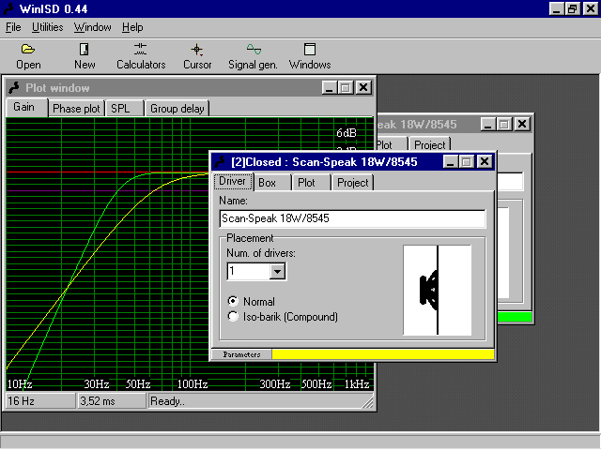
Task: Click the 10Hz axis label on the plot
Action: [20, 383]
